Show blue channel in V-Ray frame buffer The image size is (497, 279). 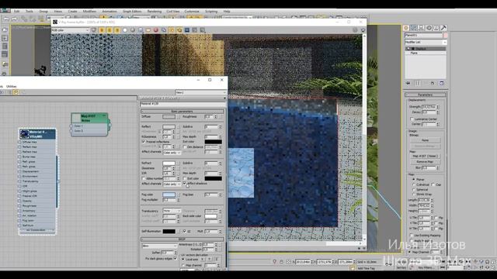pyautogui.click(x=117, y=30)
